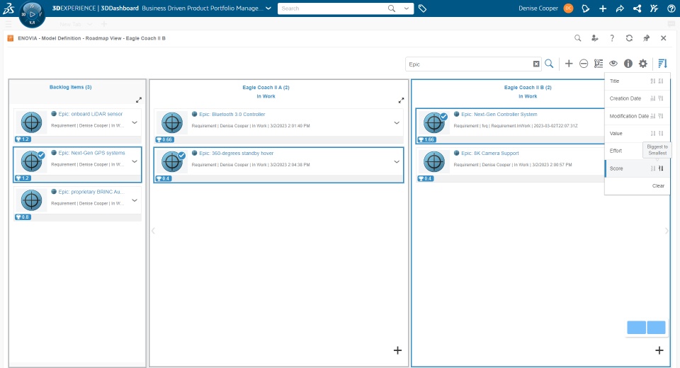The width and height of the screenshot is (680, 368).
Task: Expand the Bluetooth 3.0 Controller card
Action: coord(397,123)
